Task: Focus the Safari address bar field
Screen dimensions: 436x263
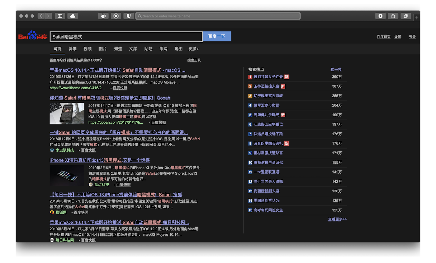Action: coord(218,16)
